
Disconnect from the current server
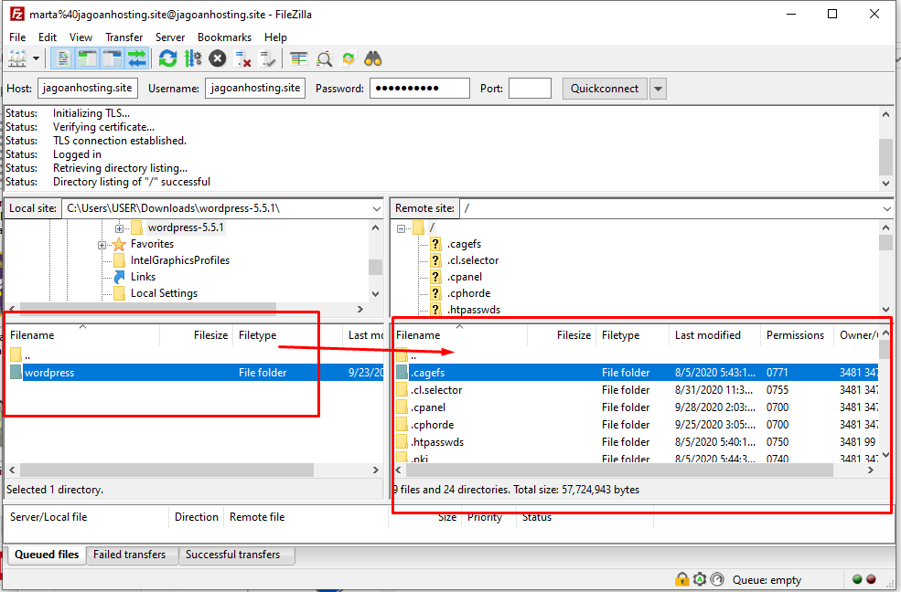tap(242, 58)
